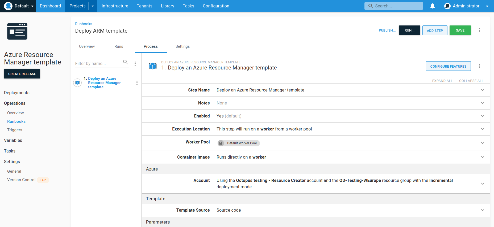Open Tenants in top navigation
Screen dimensions: 494x227
144,6
